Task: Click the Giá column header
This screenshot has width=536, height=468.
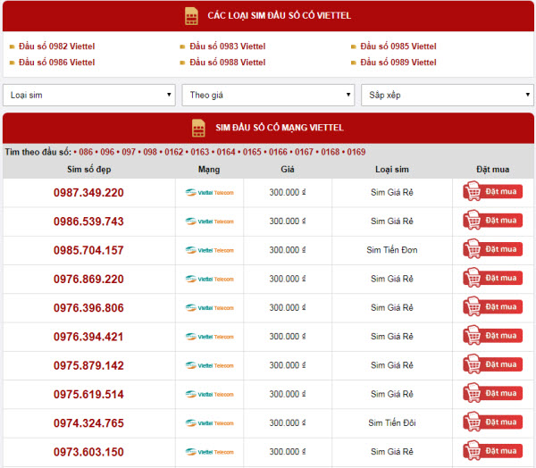Action: pos(288,169)
